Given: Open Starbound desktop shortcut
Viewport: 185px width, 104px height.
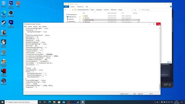Looking at the screenshot, I should pyautogui.click(x=4, y=81).
